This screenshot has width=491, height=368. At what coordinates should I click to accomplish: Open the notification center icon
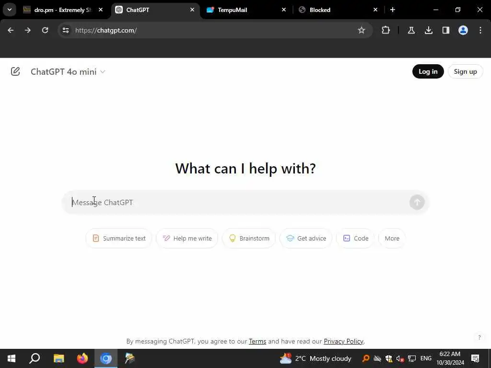[475, 358]
